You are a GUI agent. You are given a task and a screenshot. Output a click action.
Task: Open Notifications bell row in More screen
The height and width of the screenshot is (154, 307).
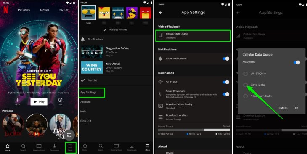coord(116,40)
